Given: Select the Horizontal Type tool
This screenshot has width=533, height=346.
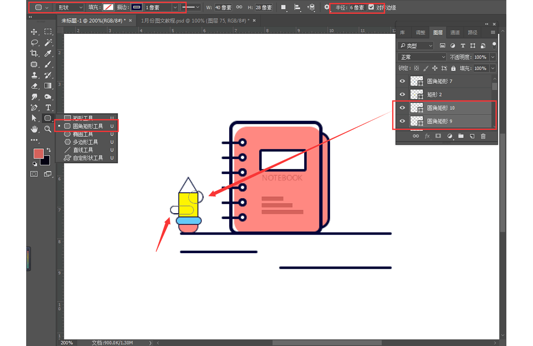Looking at the screenshot, I should (48, 107).
